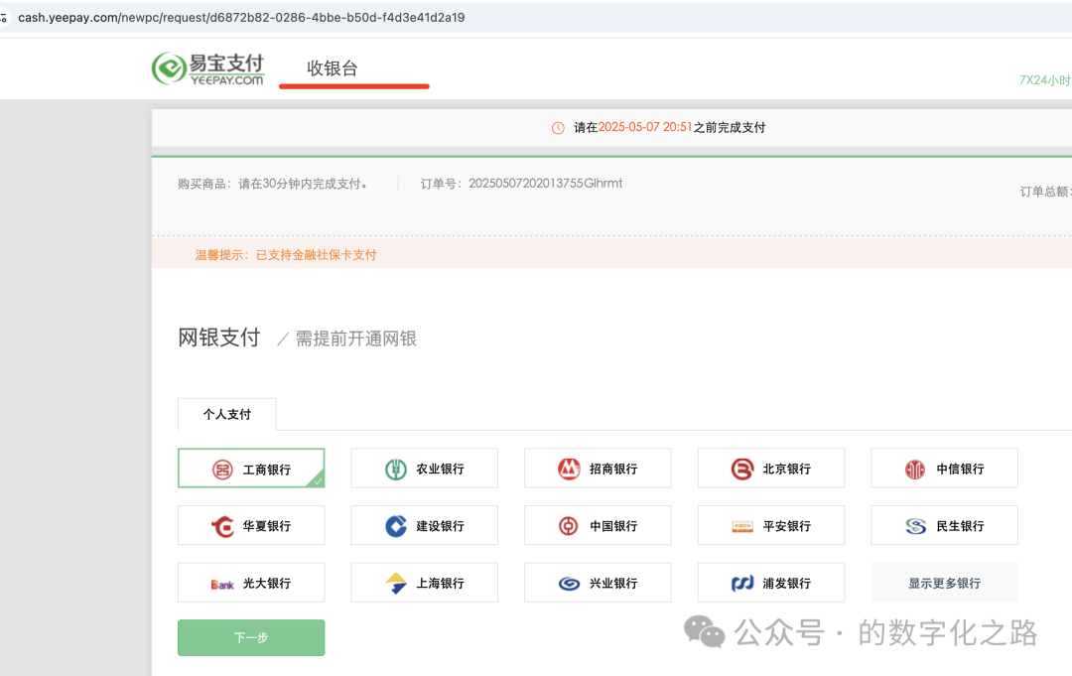Viewport: 1072px width, 676px height.
Task: Pick 北京银行 text as payment bank
Action: pyautogui.click(x=787, y=469)
